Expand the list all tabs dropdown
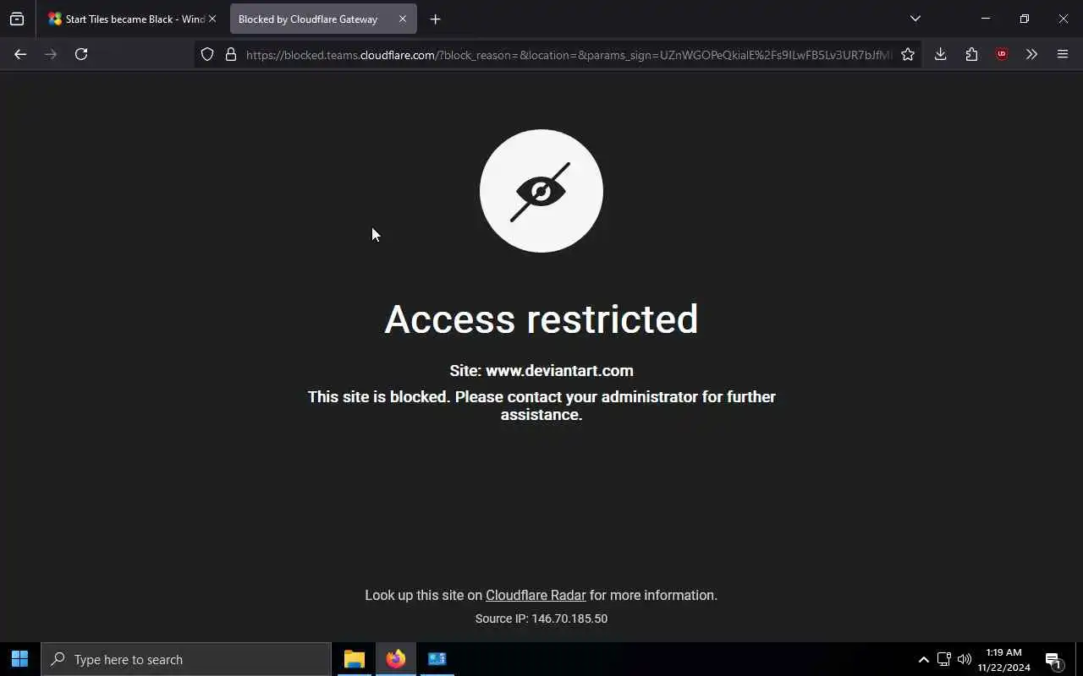The image size is (1083, 676). click(x=915, y=19)
